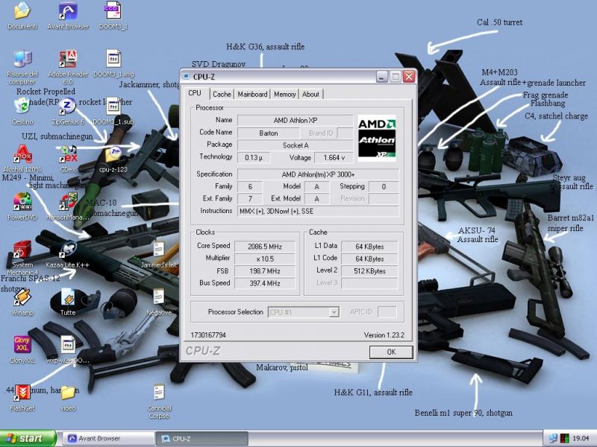Launch the Winamp desktop shortcut

point(22,297)
